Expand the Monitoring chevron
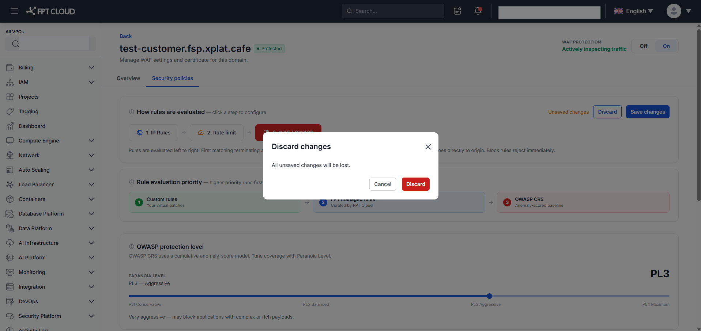The image size is (701, 331). tap(91, 272)
